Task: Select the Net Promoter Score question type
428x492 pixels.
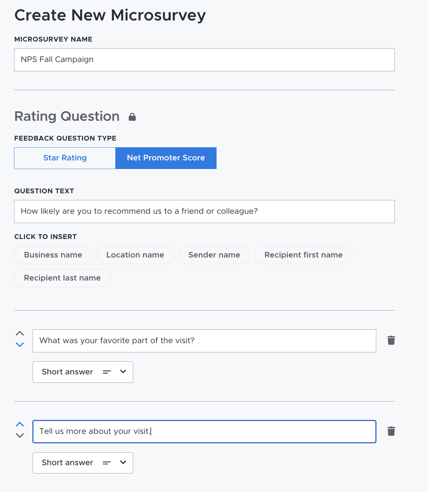Action: (166, 158)
